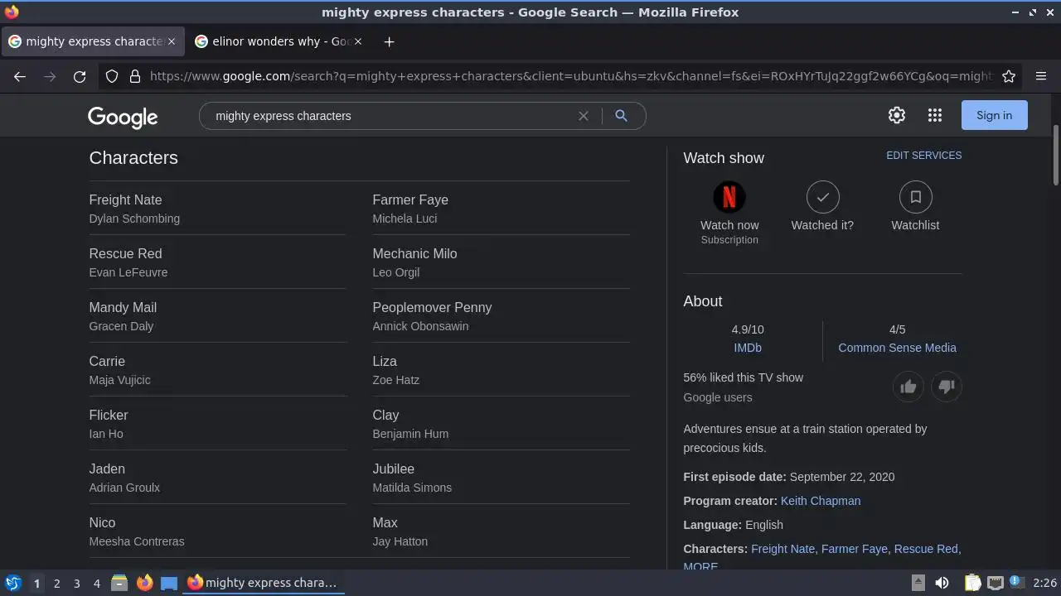Open new browser tab
The image size is (1061, 596).
pyautogui.click(x=390, y=41)
